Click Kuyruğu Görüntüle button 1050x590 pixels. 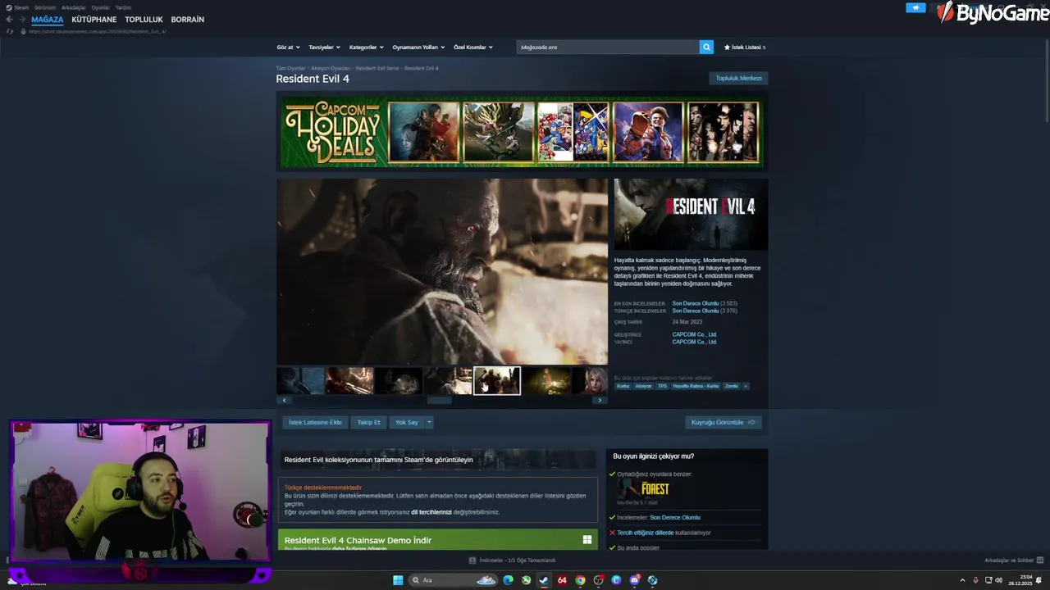pos(723,422)
